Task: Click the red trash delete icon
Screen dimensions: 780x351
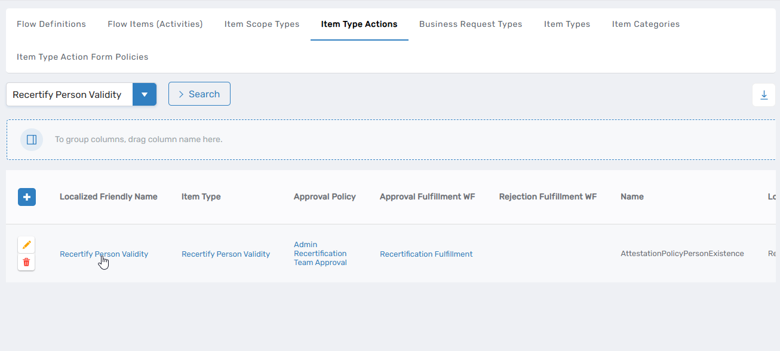Action: click(26, 262)
